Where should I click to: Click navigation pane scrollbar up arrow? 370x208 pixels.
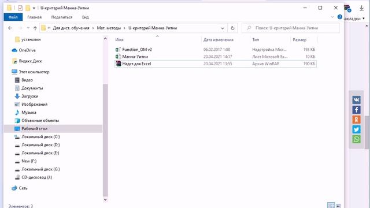click(x=105, y=39)
